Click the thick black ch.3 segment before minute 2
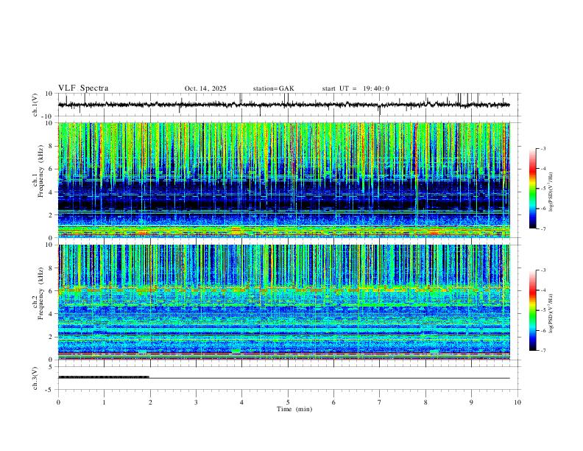The width and height of the screenshot is (583, 451). [104, 377]
